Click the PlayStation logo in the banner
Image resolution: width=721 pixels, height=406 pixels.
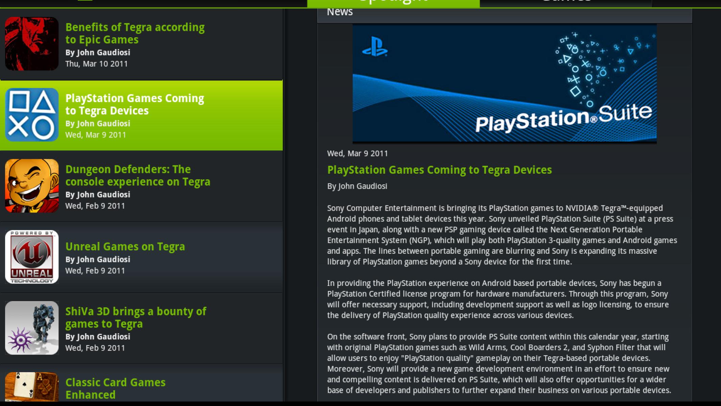(375, 47)
